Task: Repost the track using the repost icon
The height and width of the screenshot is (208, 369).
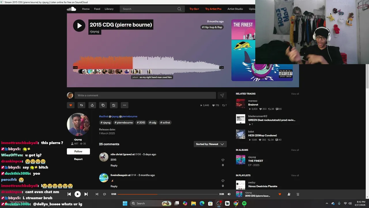Action: coord(81,105)
